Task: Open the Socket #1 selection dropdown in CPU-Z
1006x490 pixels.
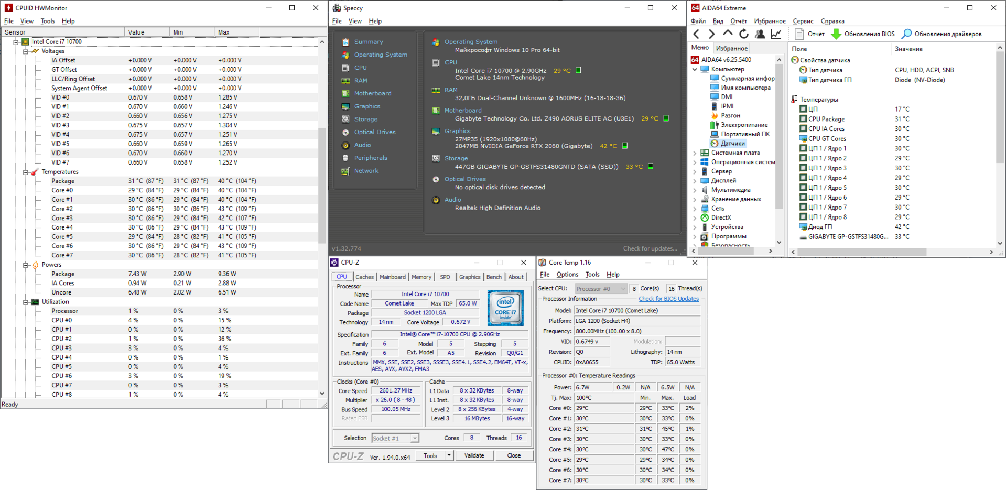Action: [395, 438]
